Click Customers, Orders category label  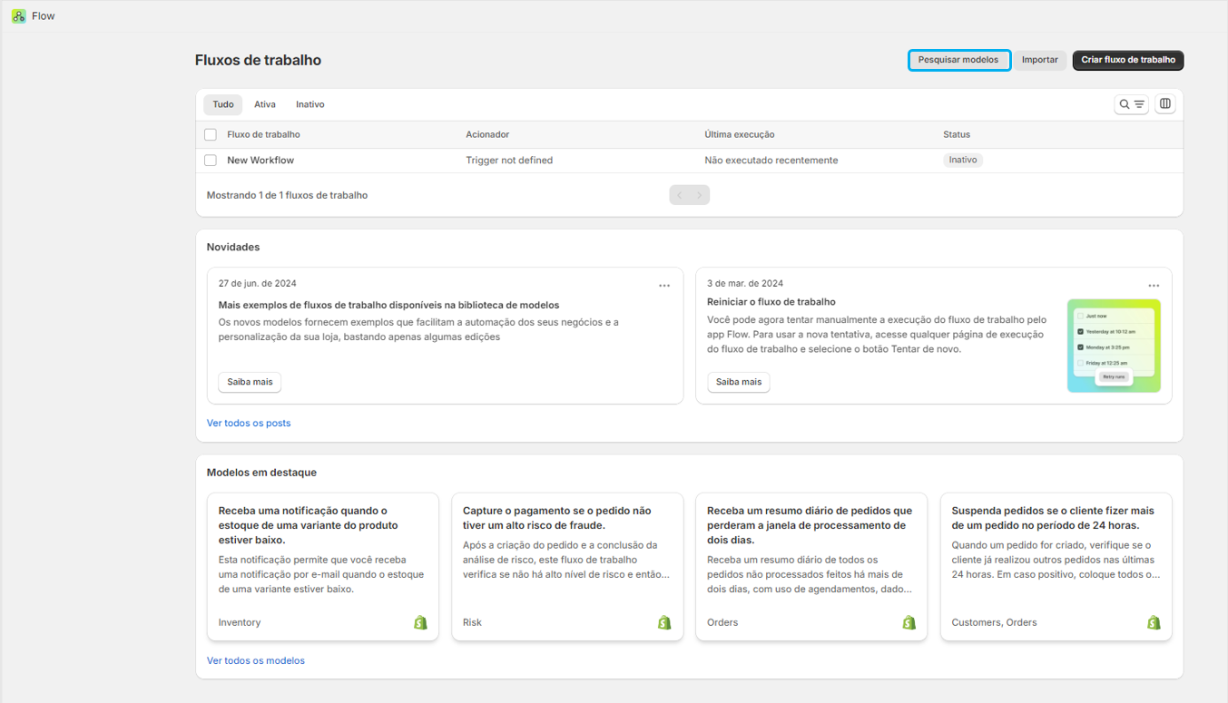pos(994,622)
